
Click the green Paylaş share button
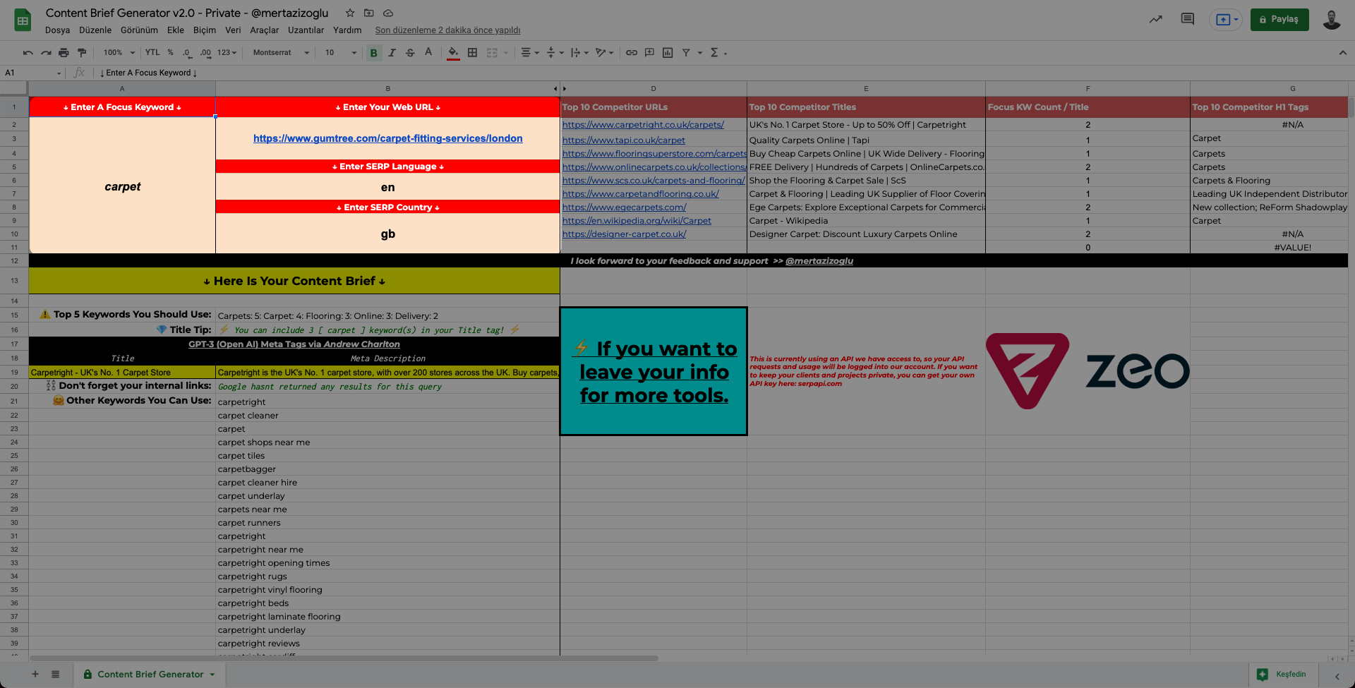(x=1279, y=20)
